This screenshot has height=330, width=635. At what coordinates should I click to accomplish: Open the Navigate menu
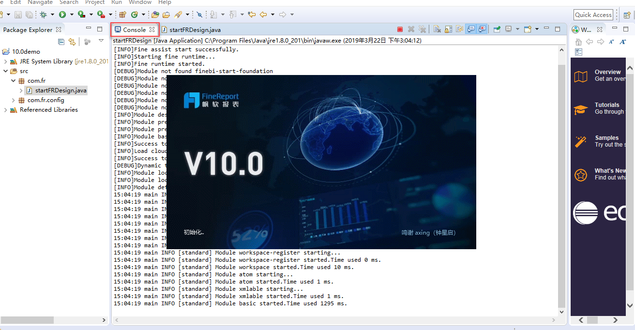click(x=40, y=2)
